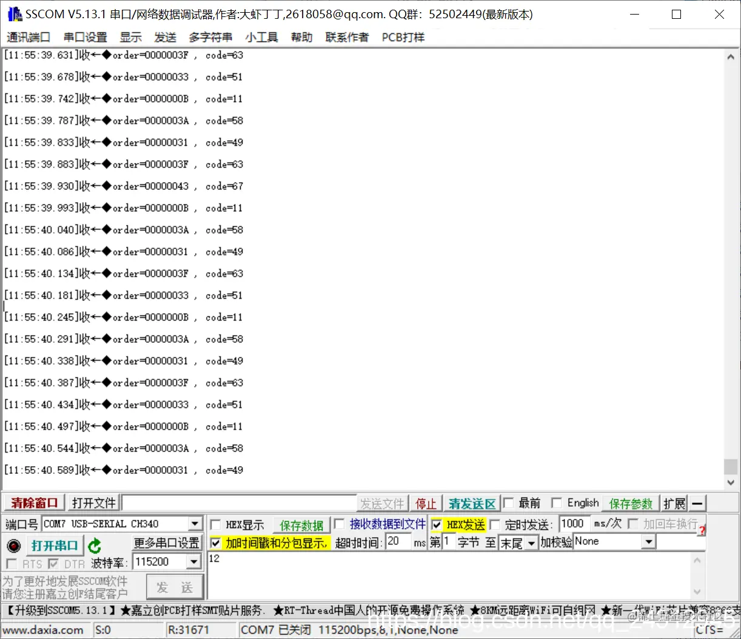Click the R:31671 received count in status bar
The height and width of the screenshot is (639, 741).
pyautogui.click(x=189, y=630)
